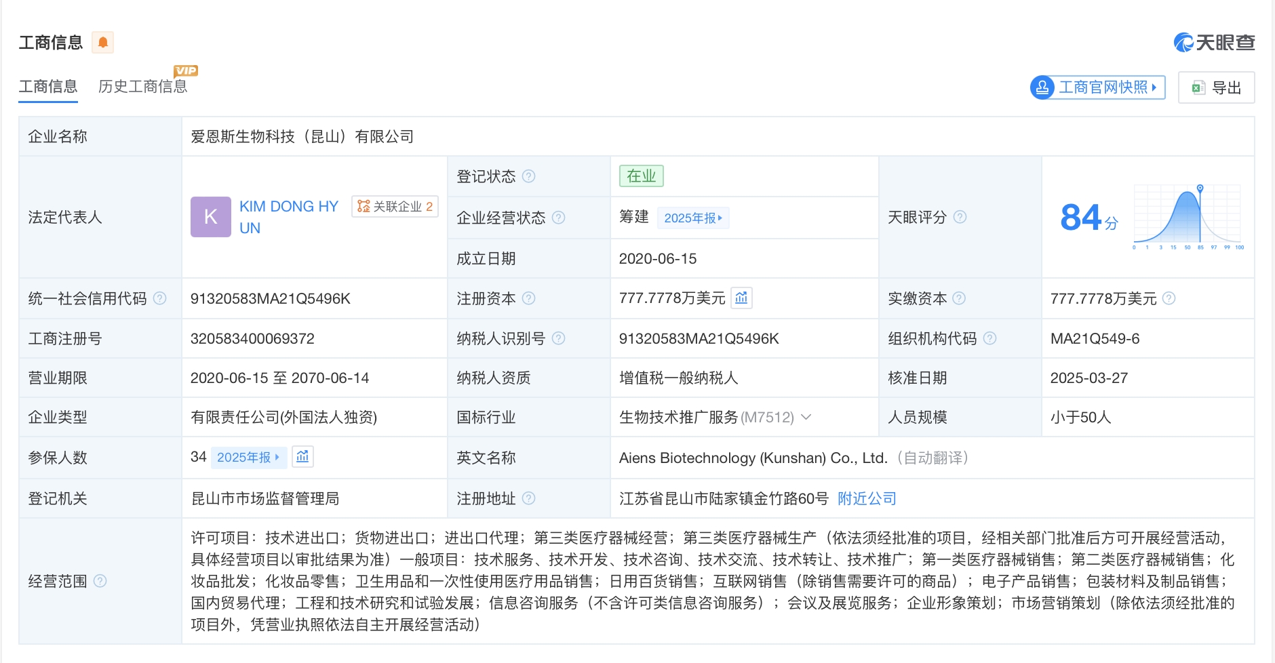Expand the 生物技术推广服务 industry chevron
The image size is (1275, 663).
coord(806,417)
